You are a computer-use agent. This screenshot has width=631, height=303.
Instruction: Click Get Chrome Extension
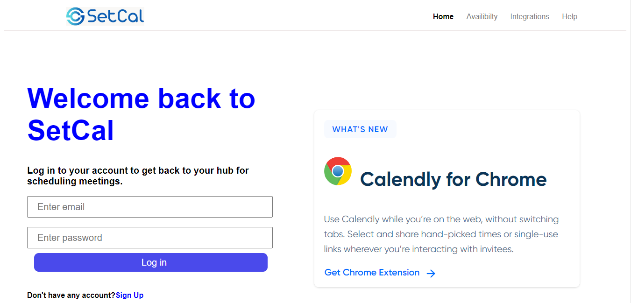(x=371, y=272)
